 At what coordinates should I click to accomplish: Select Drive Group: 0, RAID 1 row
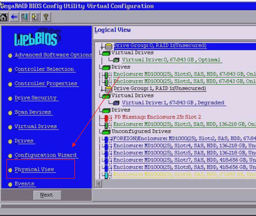(x=160, y=46)
